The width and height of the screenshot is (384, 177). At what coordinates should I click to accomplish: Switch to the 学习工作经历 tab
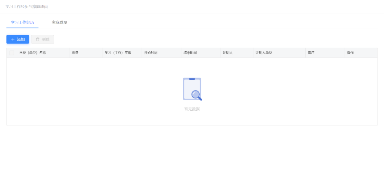pos(23,23)
